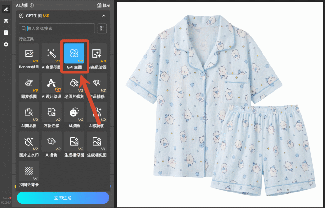Open the 教程 tutorial link
This screenshot has width=325, height=208.
(103, 5)
